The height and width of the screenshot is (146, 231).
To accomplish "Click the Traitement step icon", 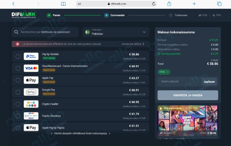I will point(171,15).
